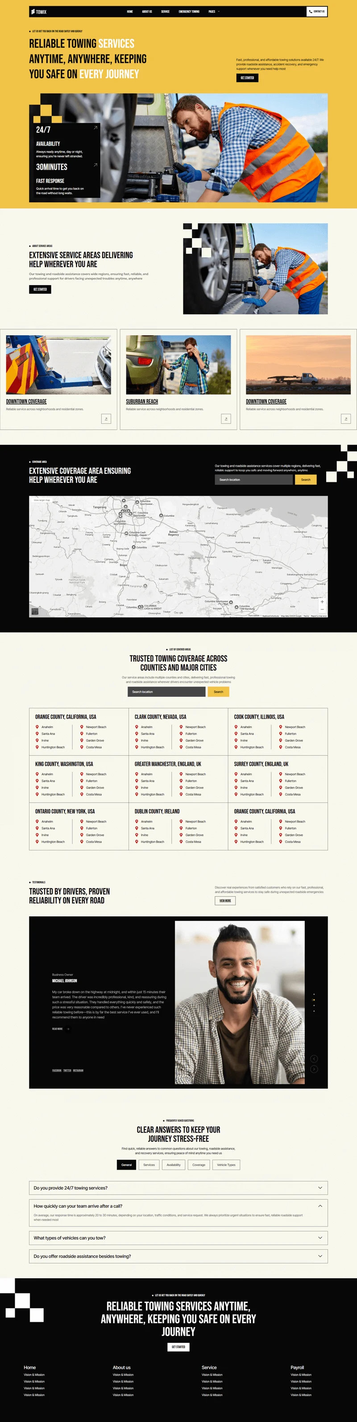Screen dimensions: 357x1422
Task: Open the Service navigation item
Action: pyautogui.click(x=165, y=12)
